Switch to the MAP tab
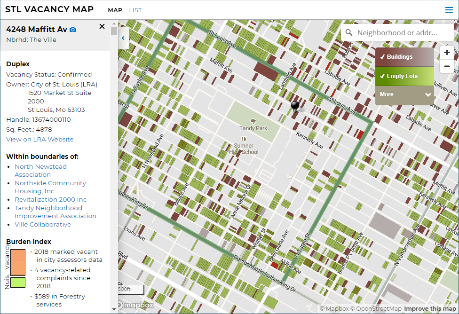 pyautogui.click(x=115, y=10)
